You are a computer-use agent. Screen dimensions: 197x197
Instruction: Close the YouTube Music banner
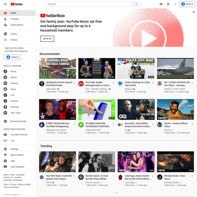coord(194,12)
